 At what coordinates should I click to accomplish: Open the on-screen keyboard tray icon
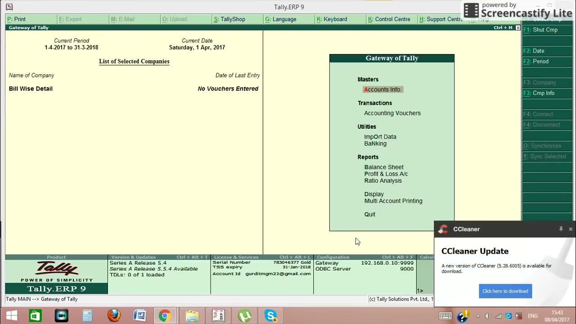445,316
